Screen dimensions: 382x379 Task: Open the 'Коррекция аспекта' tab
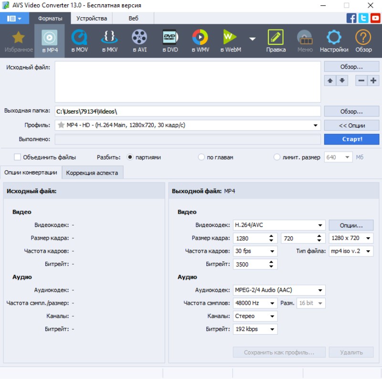[92, 173]
